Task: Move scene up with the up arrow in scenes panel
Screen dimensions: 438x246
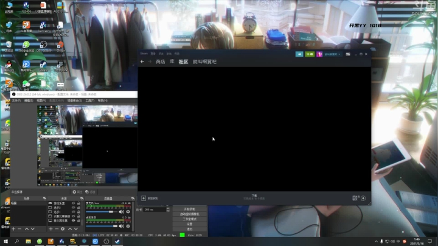Action: (27, 229)
